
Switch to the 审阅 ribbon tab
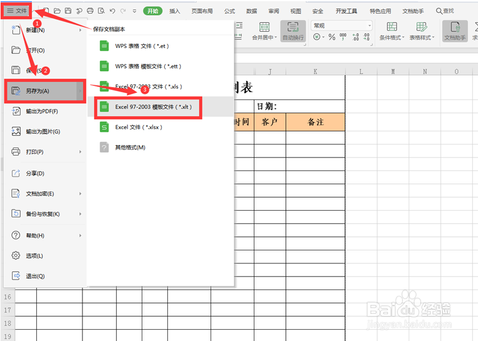coord(273,11)
